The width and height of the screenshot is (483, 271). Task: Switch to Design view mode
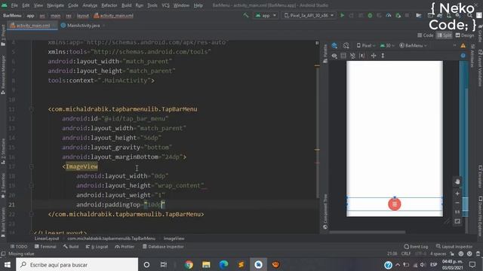pyautogui.click(x=465, y=35)
